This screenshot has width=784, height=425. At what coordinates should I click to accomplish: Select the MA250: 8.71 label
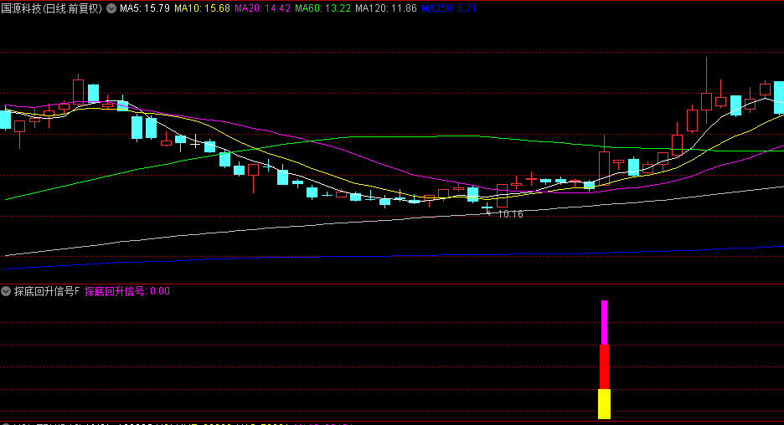pyautogui.click(x=448, y=8)
